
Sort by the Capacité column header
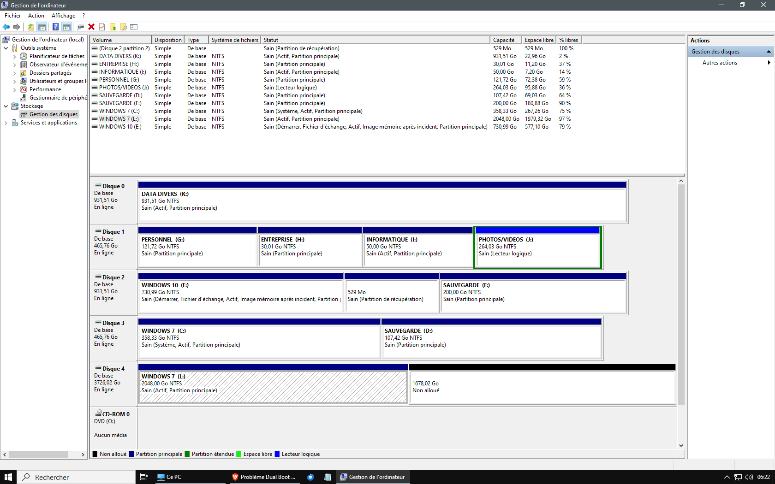506,40
